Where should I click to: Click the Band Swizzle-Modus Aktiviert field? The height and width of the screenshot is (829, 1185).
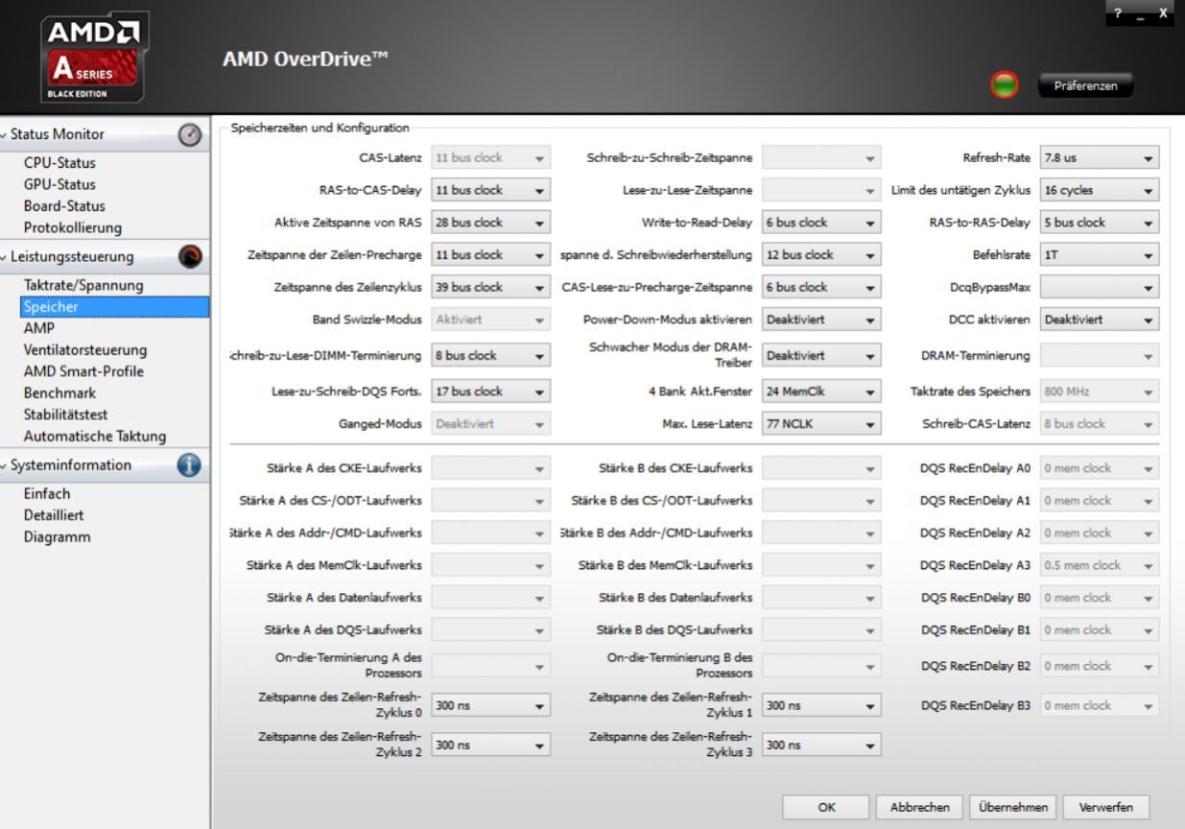pyautogui.click(x=491, y=320)
